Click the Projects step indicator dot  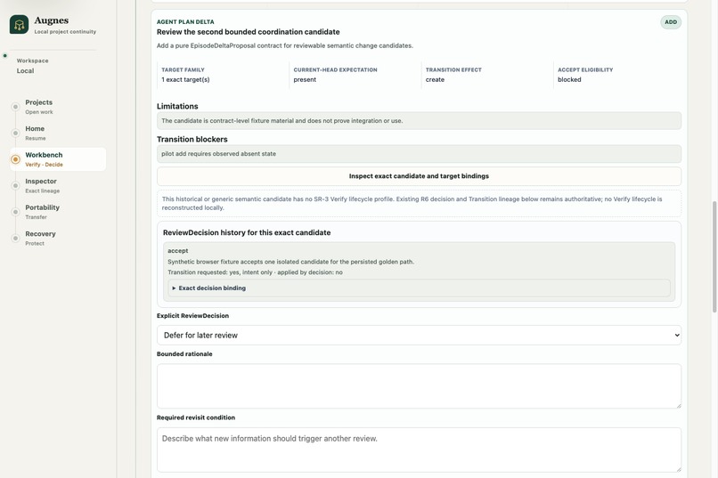tap(15, 107)
